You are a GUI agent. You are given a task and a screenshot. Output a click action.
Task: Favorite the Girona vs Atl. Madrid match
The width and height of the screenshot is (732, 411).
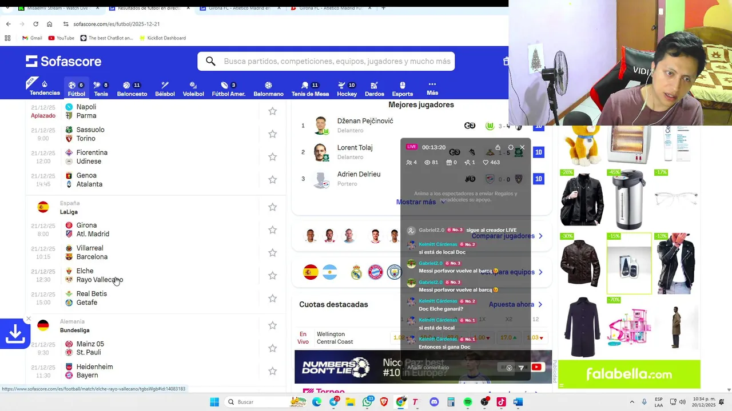click(273, 230)
